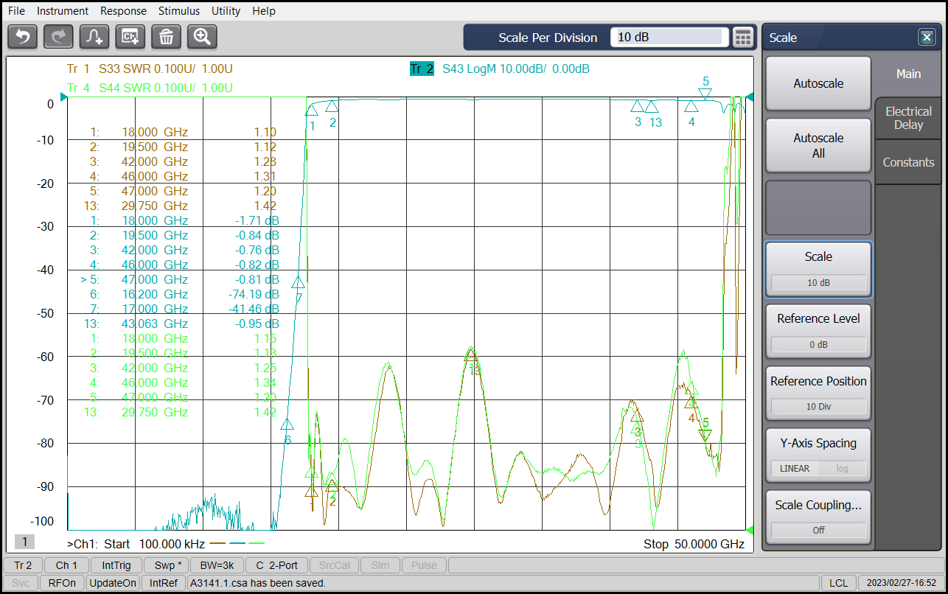Open the Stimulus menu
948x594 pixels.
coord(179,11)
